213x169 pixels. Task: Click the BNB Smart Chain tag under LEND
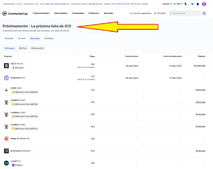pos(25,92)
